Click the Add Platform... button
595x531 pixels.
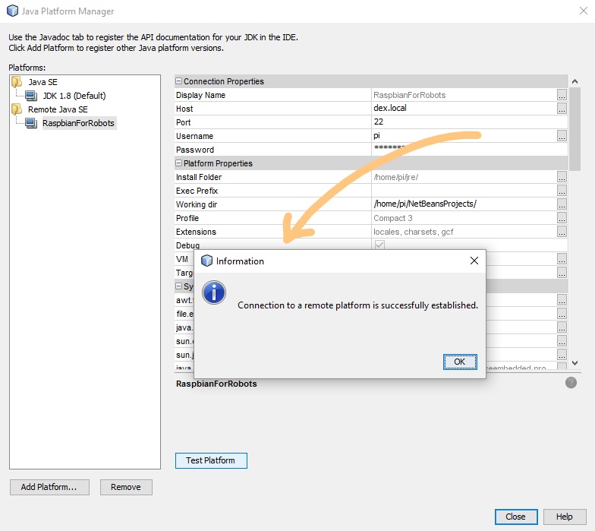49,487
